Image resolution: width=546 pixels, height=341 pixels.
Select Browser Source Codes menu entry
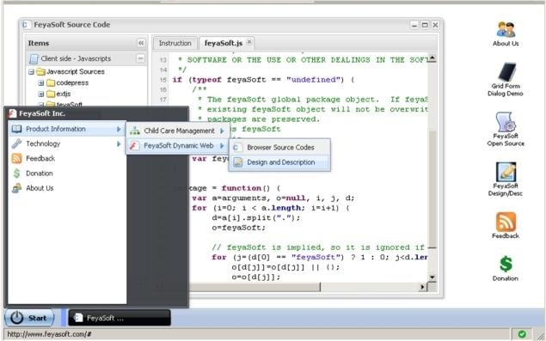pos(280,148)
